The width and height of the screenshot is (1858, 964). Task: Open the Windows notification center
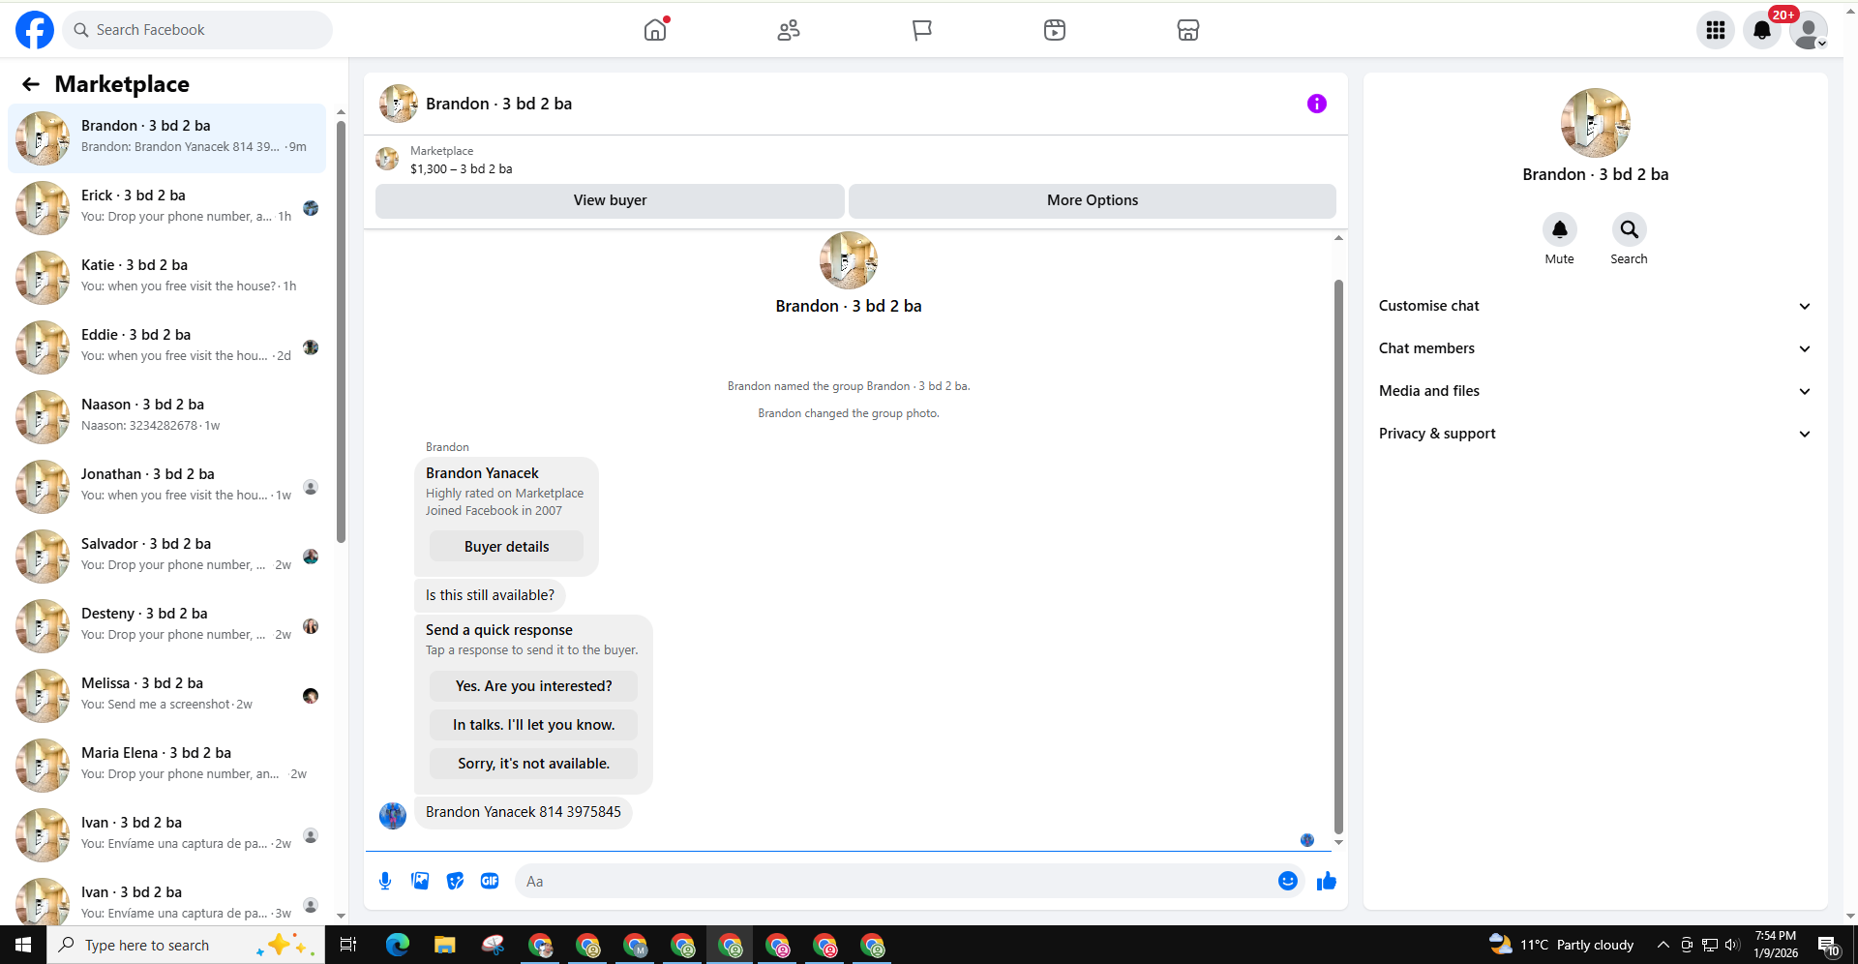click(1828, 945)
